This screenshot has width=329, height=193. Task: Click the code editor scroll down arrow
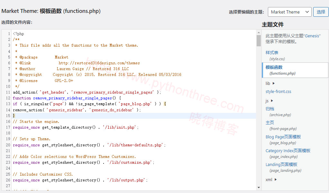pyautogui.click(x=259, y=188)
